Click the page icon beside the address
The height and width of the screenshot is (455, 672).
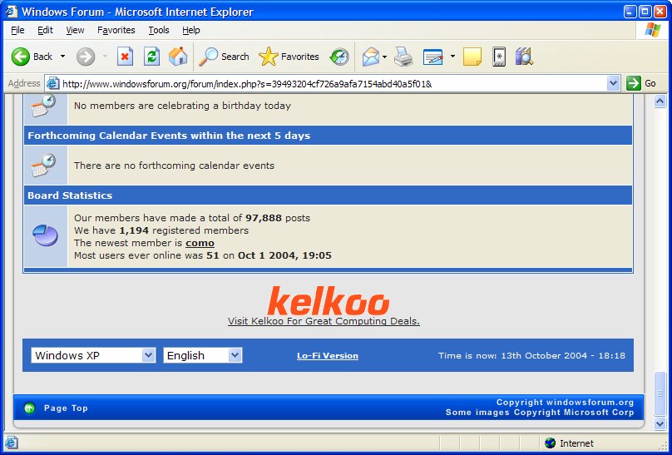(52, 83)
